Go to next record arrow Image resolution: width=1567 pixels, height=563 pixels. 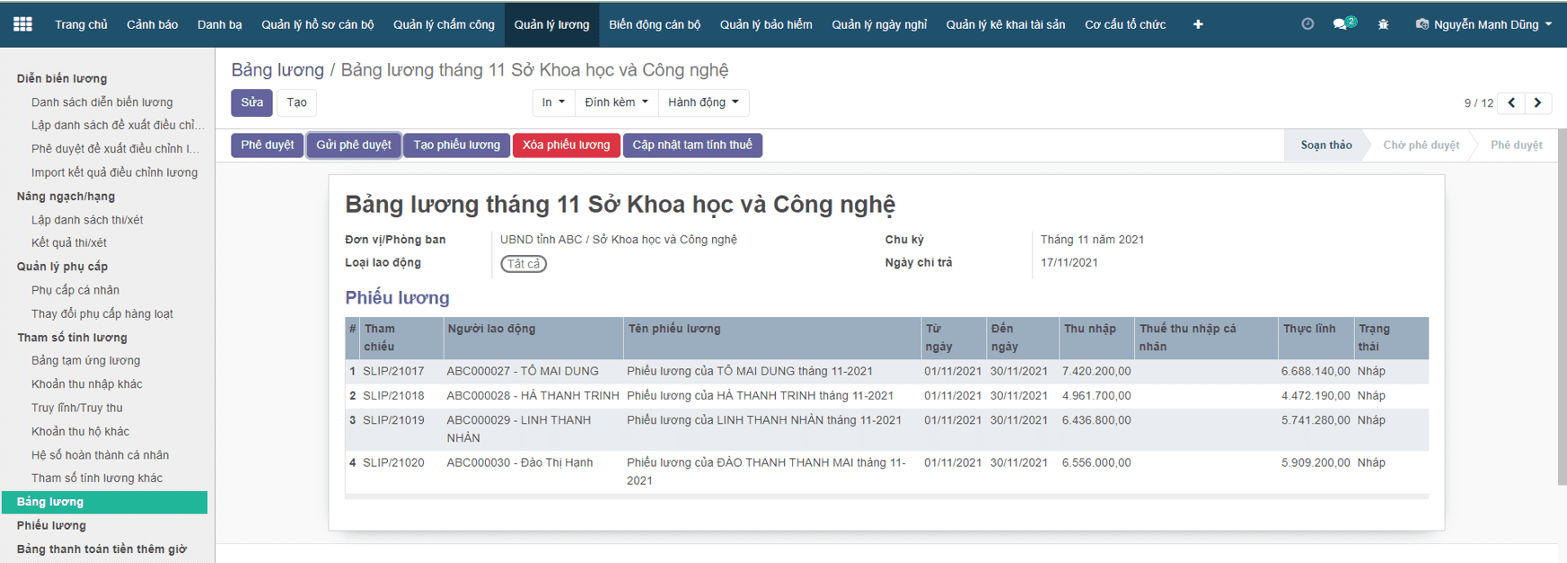point(1538,102)
